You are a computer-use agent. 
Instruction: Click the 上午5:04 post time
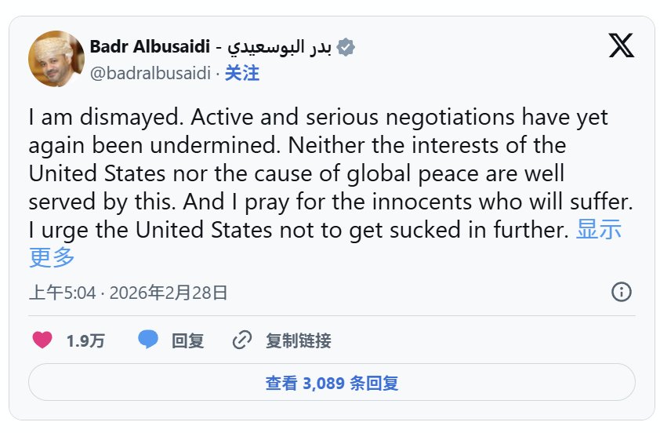pos(62,293)
